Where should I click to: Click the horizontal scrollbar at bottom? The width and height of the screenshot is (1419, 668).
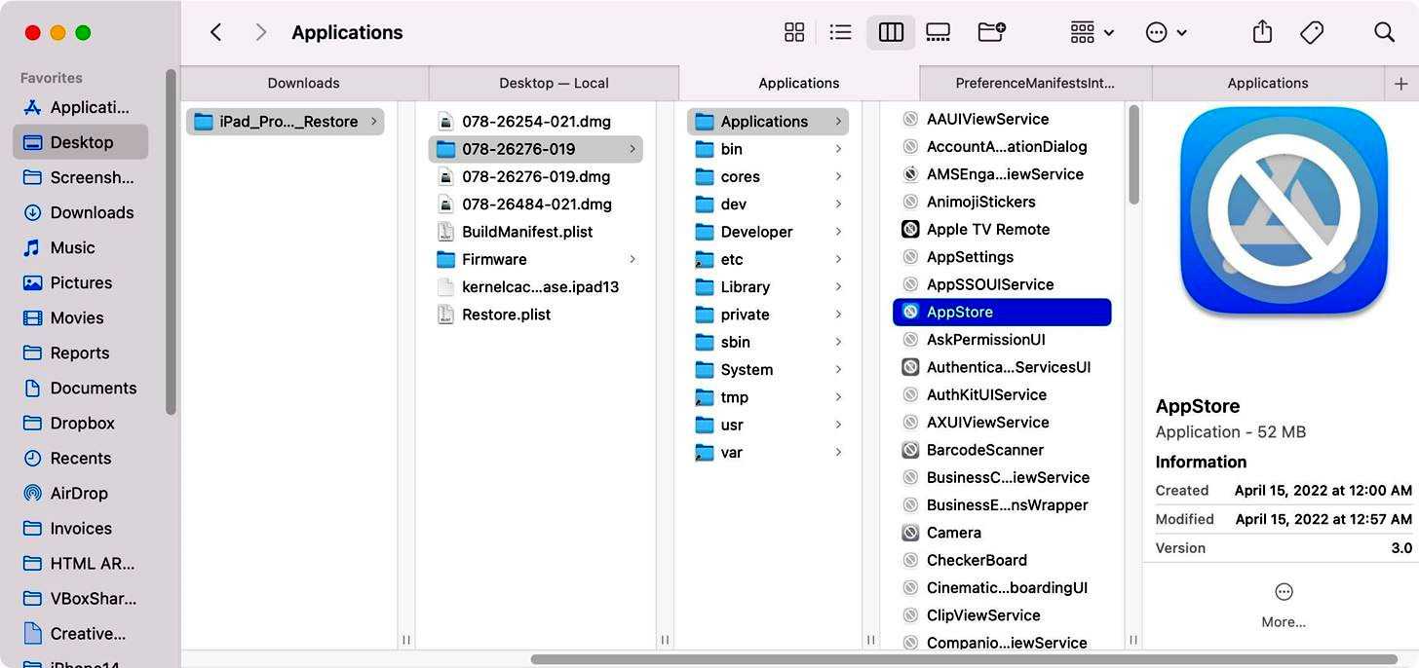coord(965,659)
